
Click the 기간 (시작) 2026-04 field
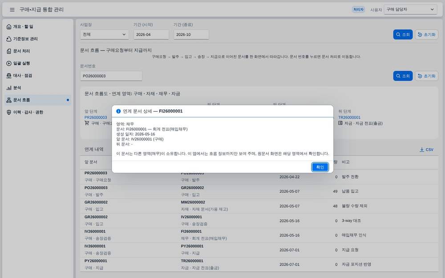[151, 35]
